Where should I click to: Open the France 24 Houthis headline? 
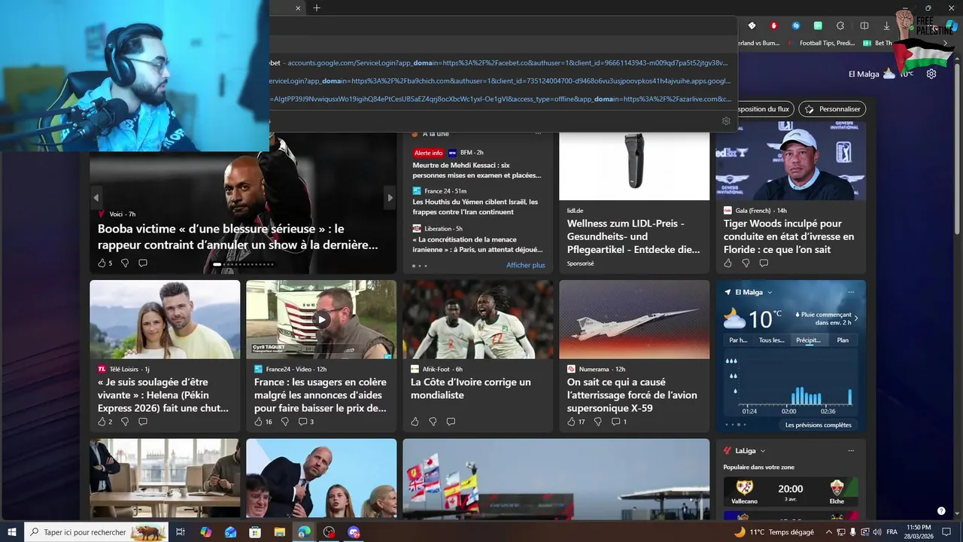point(475,207)
